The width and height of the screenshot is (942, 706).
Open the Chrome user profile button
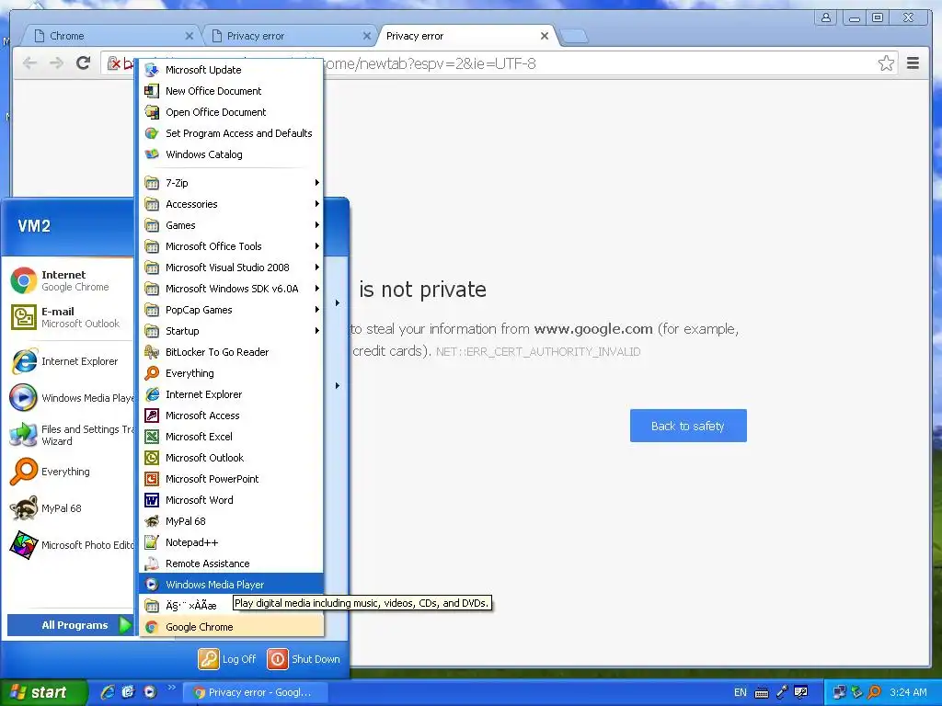(x=826, y=18)
